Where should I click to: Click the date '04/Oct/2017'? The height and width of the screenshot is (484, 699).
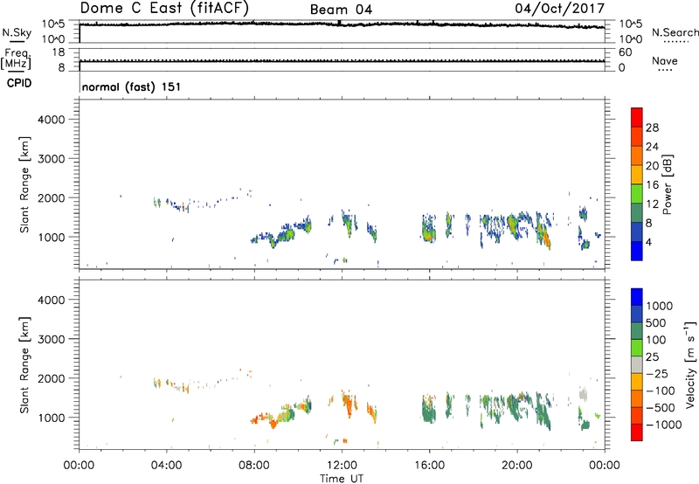pos(559,8)
